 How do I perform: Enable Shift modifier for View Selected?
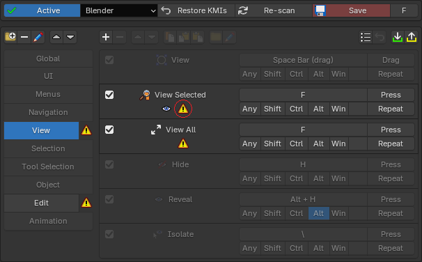pos(272,109)
